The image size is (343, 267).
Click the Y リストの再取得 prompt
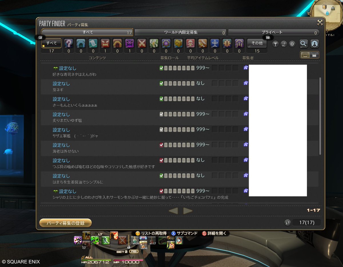point(151,233)
